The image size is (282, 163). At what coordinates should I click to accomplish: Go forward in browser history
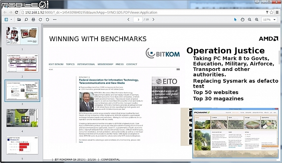pyautogui.click(x=11, y=12)
